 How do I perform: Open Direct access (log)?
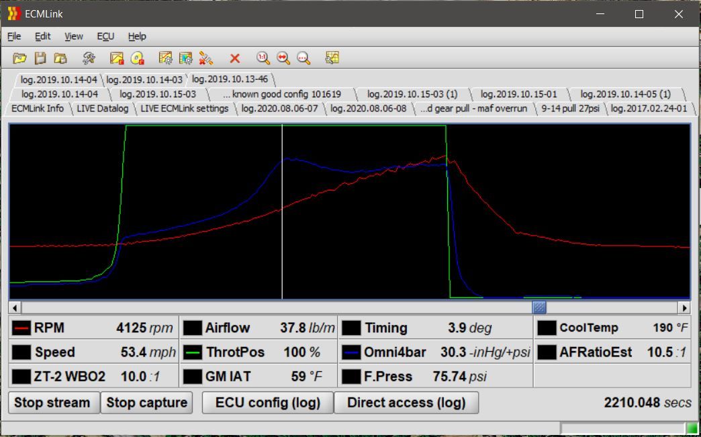point(406,403)
